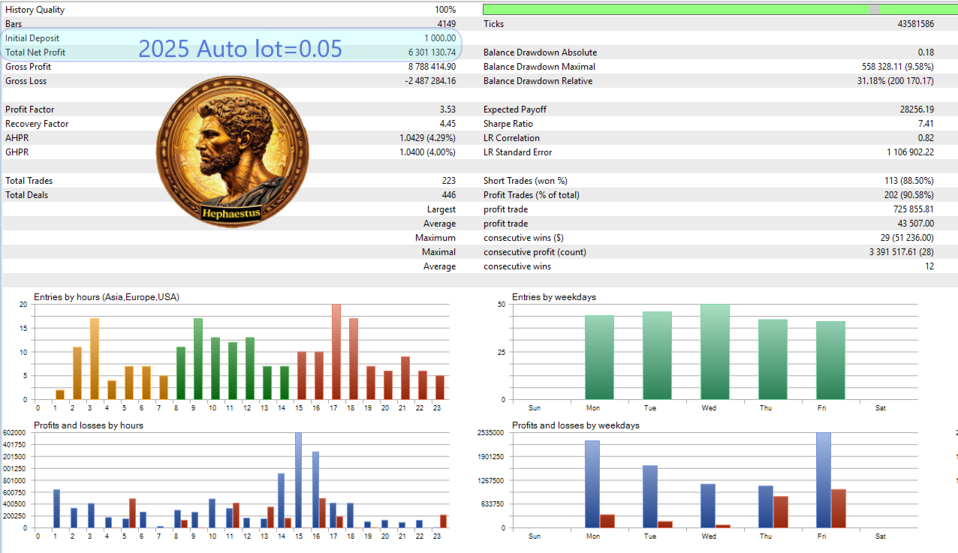
Task: Click the Profit Factor row label
Action: (x=30, y=110)
